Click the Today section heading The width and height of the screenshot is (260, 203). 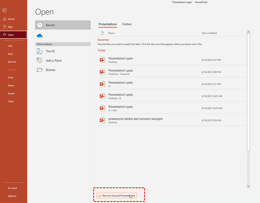coord(102,50)
